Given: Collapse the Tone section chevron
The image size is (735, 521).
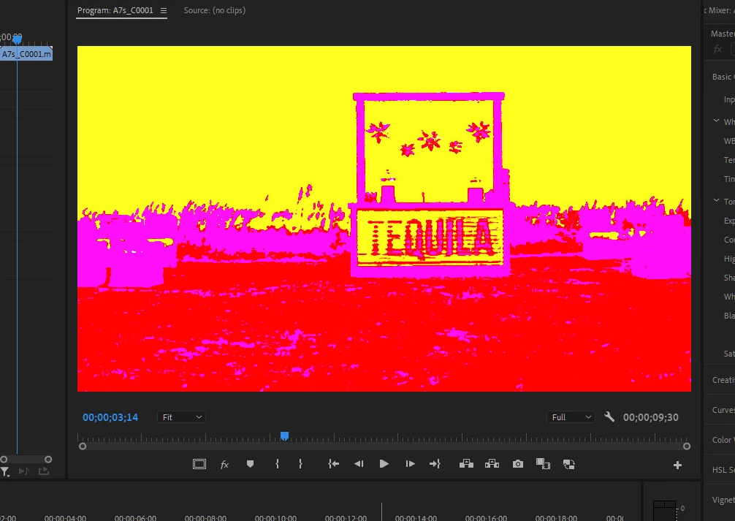Looking at the screenshot, I should point(716,200).
